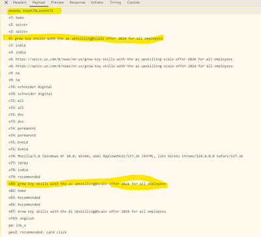Open the Preview tab
Screen dimensions: 261x237
pyautogui.click(x=57, y=3)
